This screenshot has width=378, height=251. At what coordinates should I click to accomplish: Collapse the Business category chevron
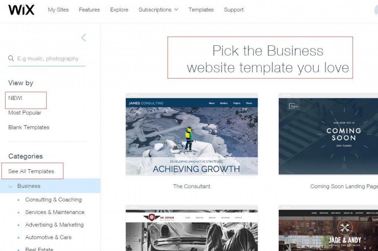[x=10, y=186]
